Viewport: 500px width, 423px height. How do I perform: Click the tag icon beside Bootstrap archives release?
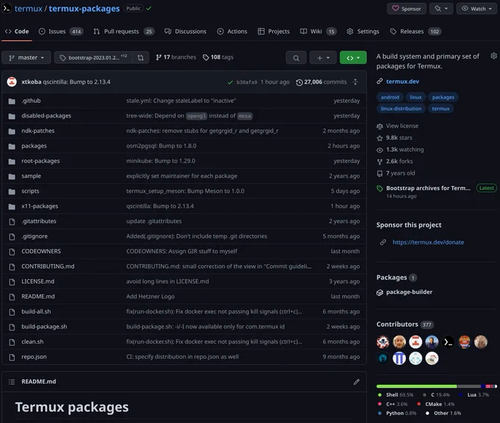pyautogui.click(x=379, y=189)
